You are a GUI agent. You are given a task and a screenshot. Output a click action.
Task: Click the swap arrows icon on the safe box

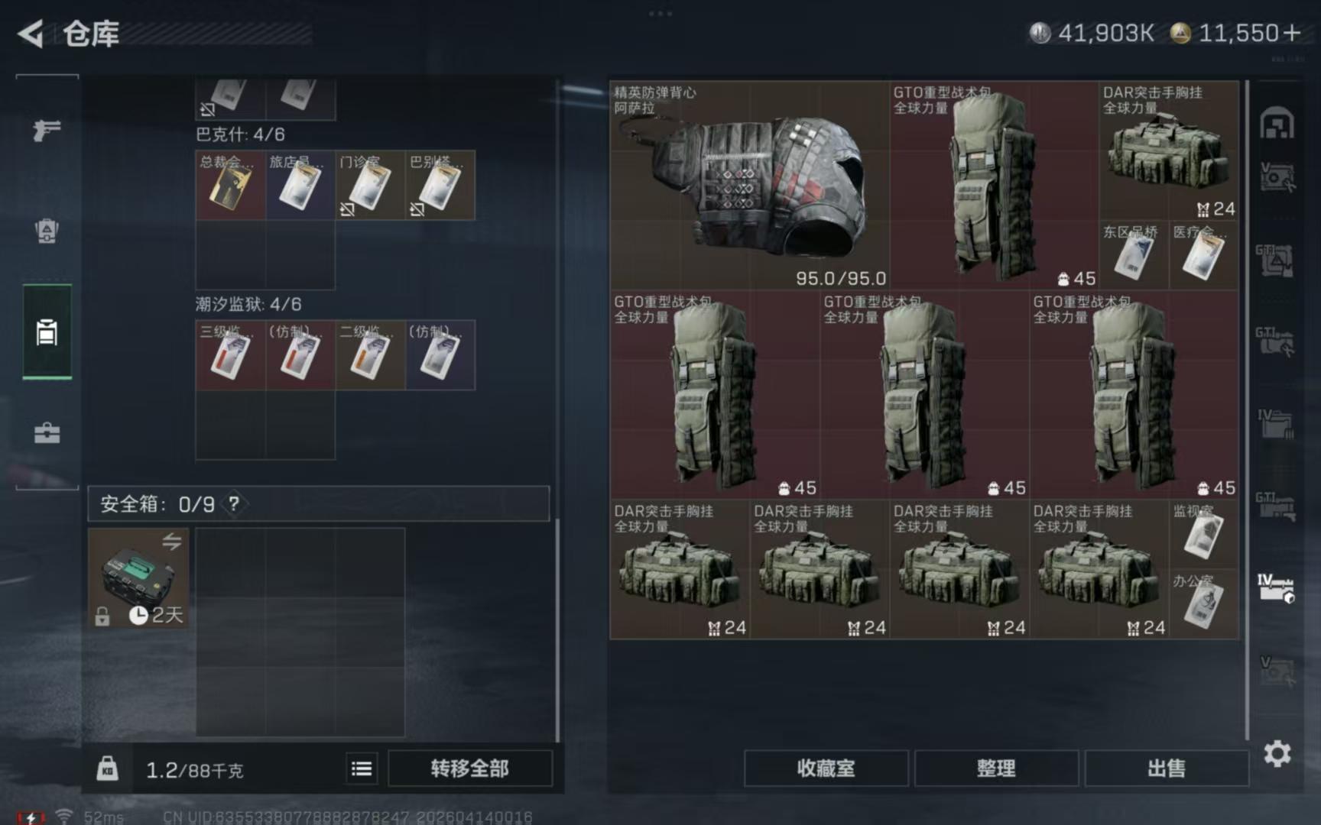171,541
